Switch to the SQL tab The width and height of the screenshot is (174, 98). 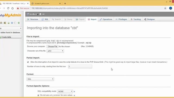(x=45, y=19)
